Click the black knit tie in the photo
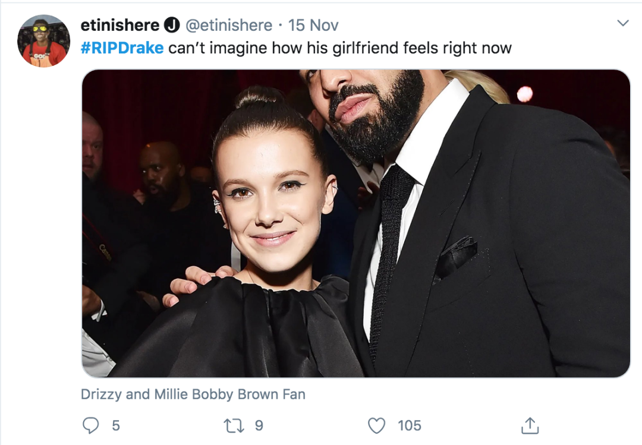The width and height of the screenshot is (642, 445). click(x=388, y=250)
